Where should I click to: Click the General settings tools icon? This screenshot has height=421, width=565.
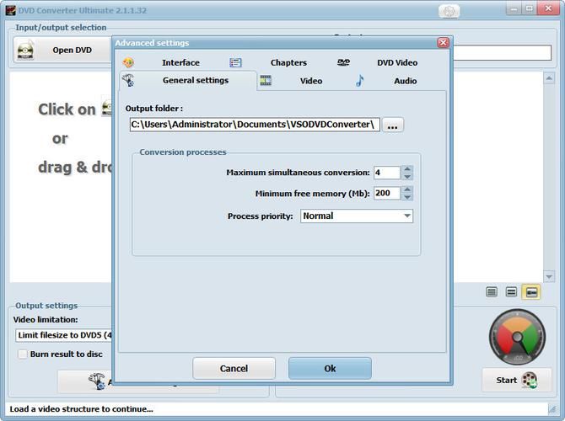[128, 81]
